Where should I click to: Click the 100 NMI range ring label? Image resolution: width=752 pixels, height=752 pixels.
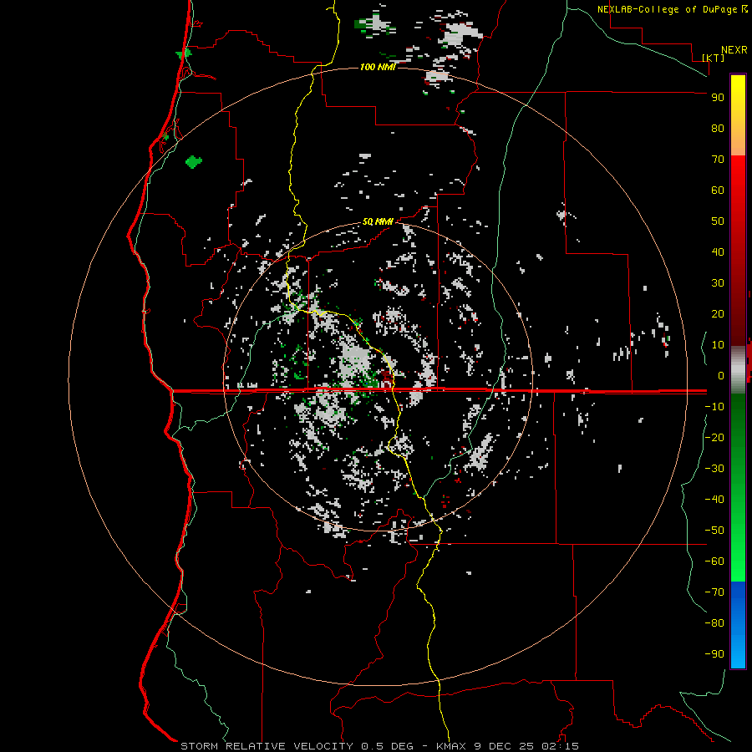click(x=378, y=67)
